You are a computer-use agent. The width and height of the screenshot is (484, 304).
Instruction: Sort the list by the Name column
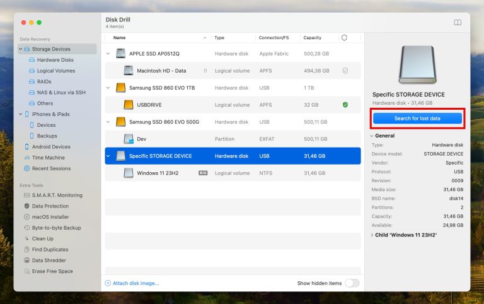(119, 38)
